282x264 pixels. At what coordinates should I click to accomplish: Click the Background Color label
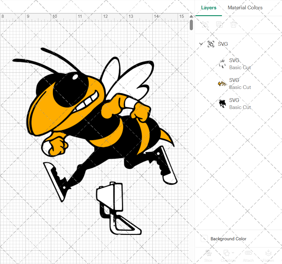tap(228, 239)
